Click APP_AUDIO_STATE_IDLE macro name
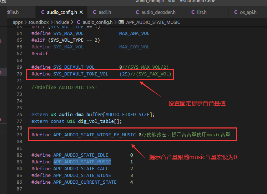The image size is (267, 194). [81, 155]
